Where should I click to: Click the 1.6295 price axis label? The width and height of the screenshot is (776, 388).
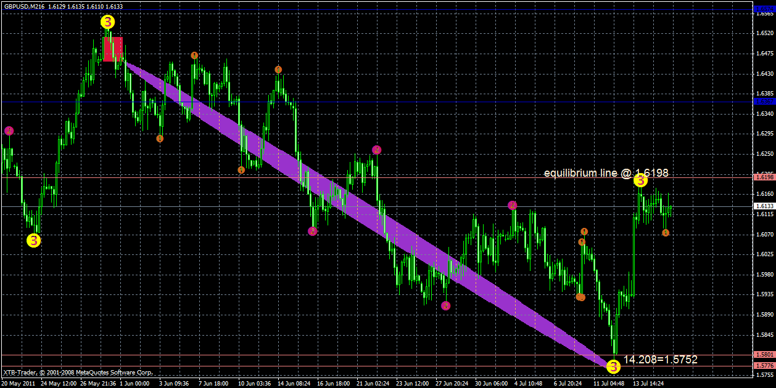765,134
